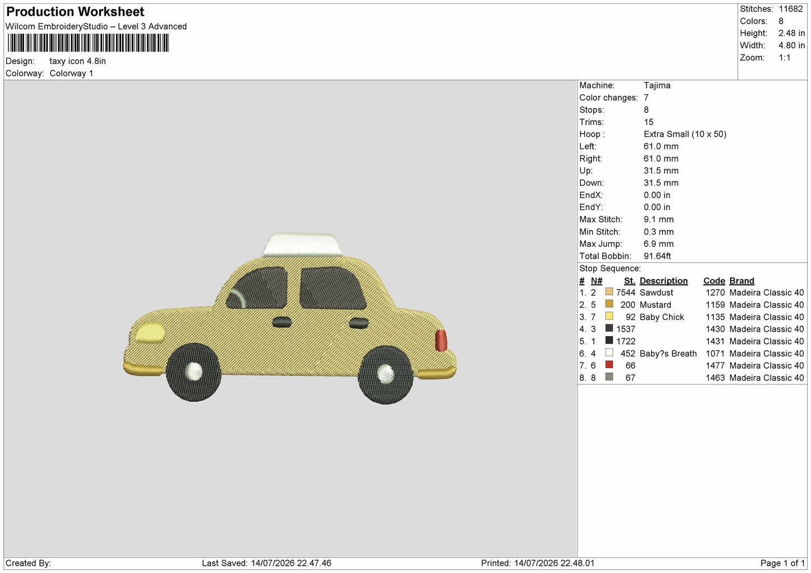Screen dimensions: 811x573
Task: Click the 'Production Worksheet' title
Action: tap(75, 12)
